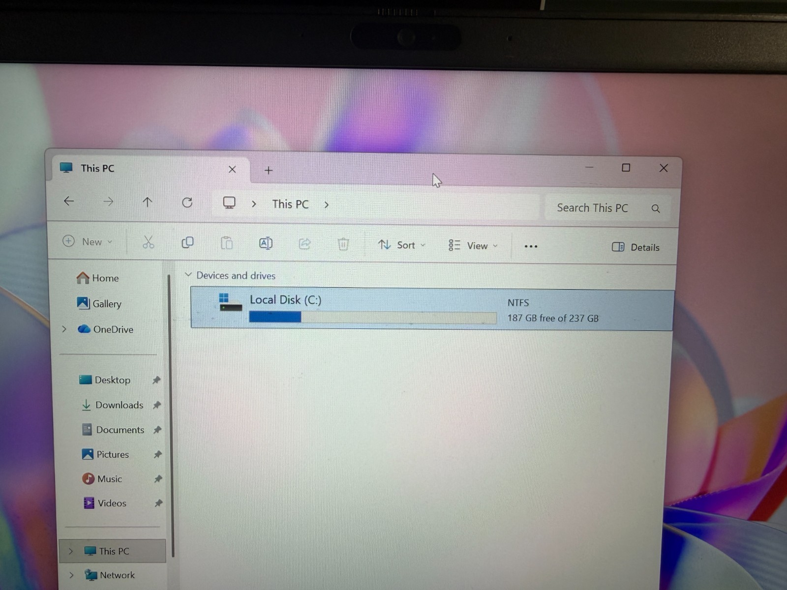Click the pin icon next to Downloads

click(157, 405)
